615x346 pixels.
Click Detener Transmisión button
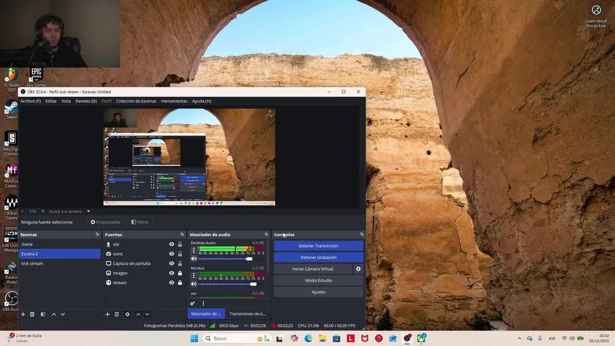[319, 246]
